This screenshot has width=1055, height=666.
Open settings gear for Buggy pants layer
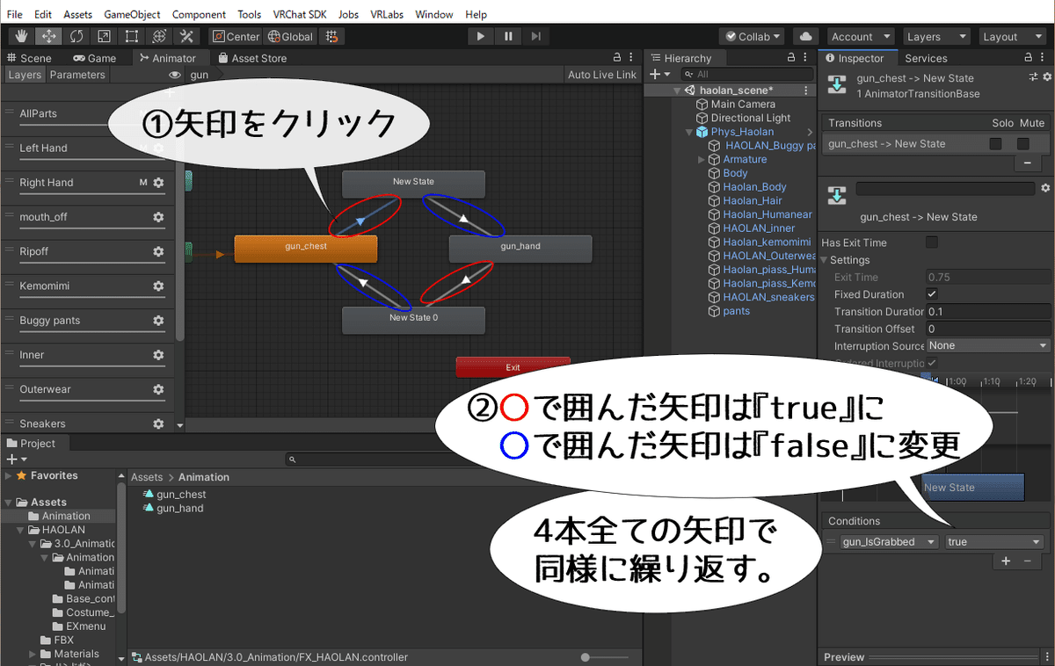[158, 321]
